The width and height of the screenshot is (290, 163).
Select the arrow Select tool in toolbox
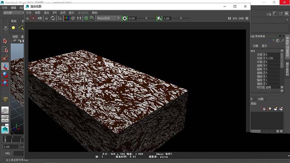pyautogui.click(x=5, y=41)
